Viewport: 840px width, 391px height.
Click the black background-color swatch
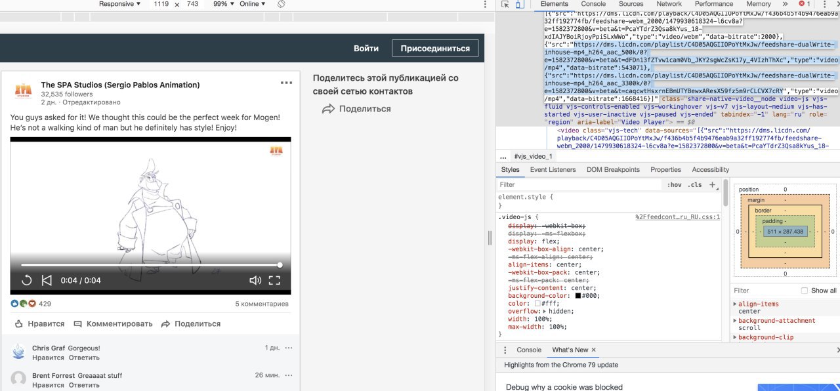578,296
